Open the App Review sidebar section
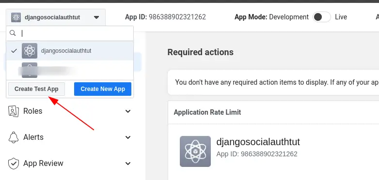The width and height of the screenshot is (379, 180). point(70,164)
